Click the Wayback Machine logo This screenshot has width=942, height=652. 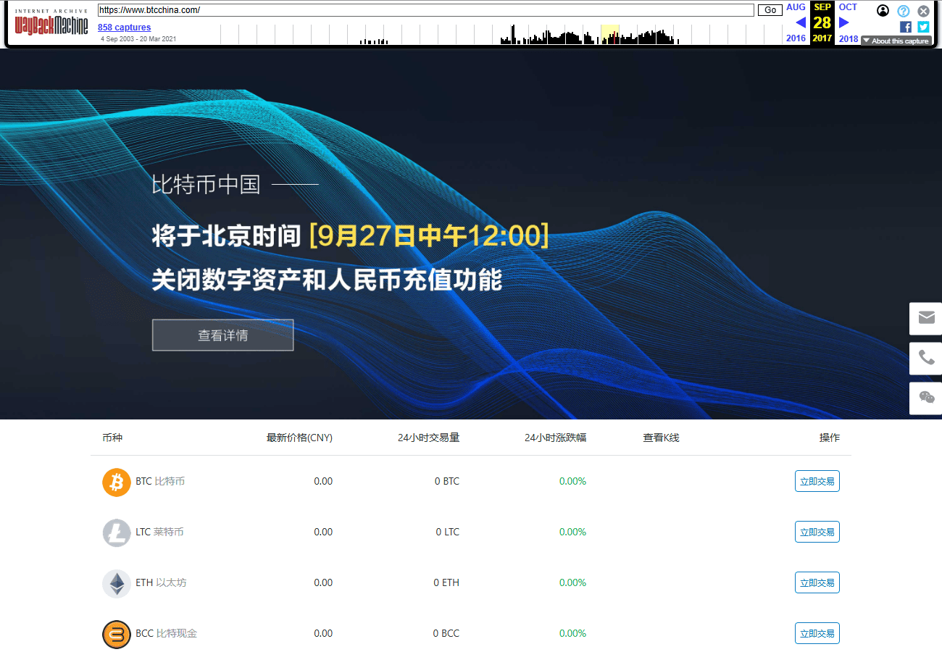click(x=51, y=22)
